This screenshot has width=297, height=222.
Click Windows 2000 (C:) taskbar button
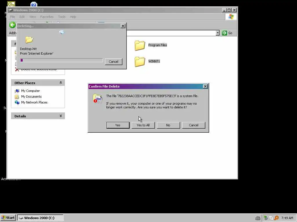pos(40,218)
